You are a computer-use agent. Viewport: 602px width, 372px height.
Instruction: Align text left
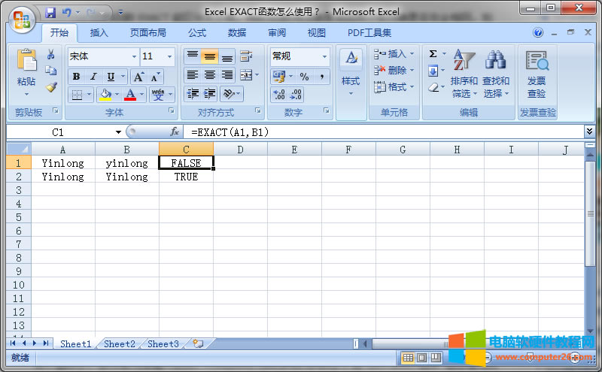[193, 75]
